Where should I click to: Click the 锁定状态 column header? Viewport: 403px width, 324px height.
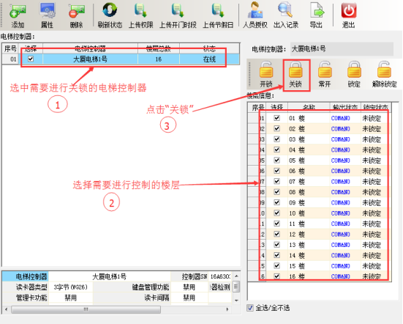[376, 107]
